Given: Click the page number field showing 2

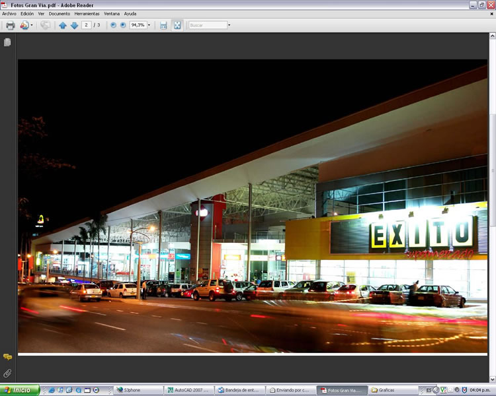Looking at the screenshot, I should 87,25.
